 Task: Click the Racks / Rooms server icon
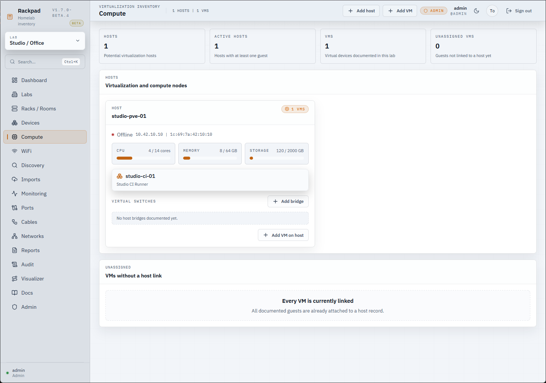[x=15, y=109]
